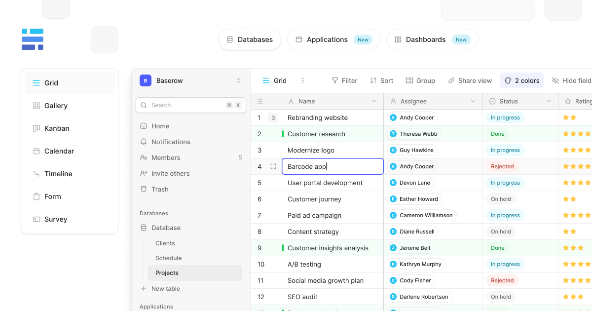Open the 2 colors decorator settings
592x311 pixels.
(522, 80)
